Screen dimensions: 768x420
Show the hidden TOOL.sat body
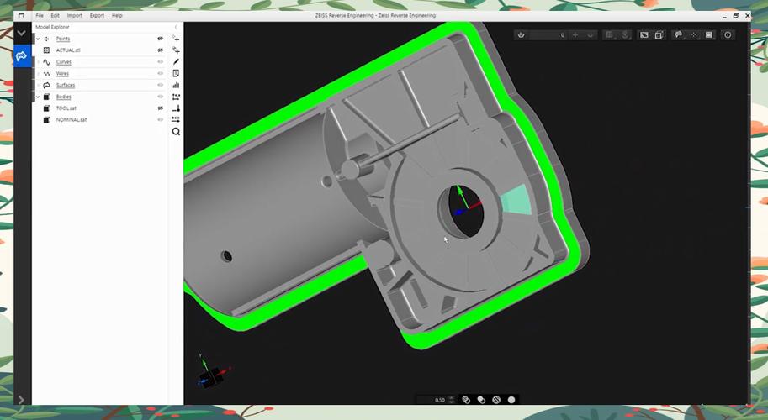click(160, 108)
